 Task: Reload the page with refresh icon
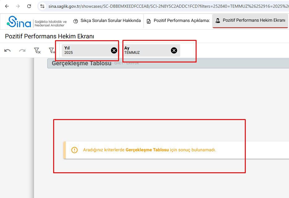pyautogui.click(x=29, y=6)
